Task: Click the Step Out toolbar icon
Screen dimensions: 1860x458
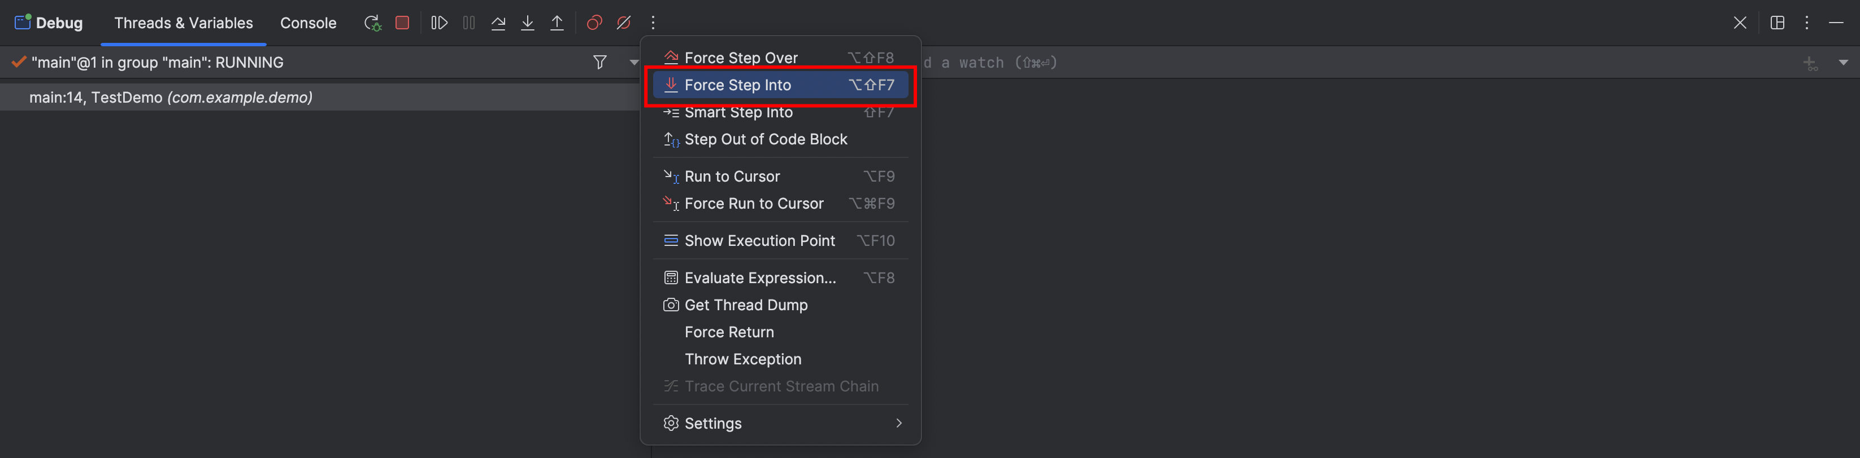Action: (558, 23)
